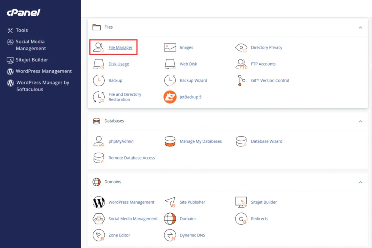Open Backup Wizard link
The width and height of the screenshot is (372, 248).
(193, 80)
